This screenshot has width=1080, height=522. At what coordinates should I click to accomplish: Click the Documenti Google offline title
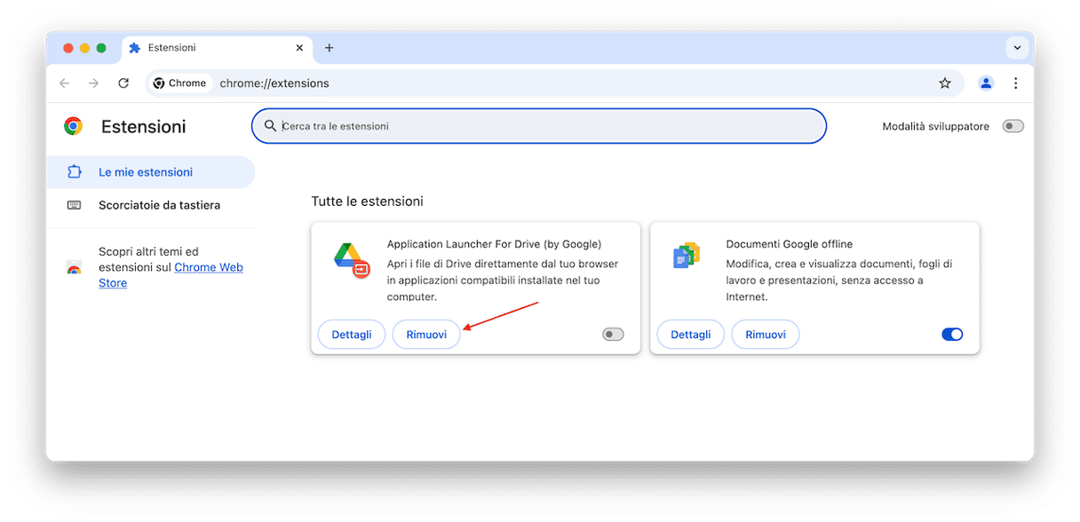790,244
